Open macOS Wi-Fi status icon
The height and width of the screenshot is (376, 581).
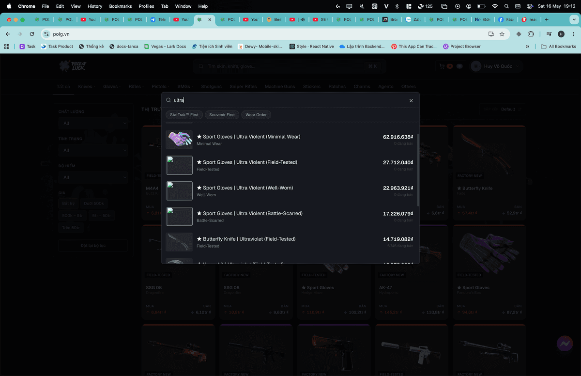(494, 6)
